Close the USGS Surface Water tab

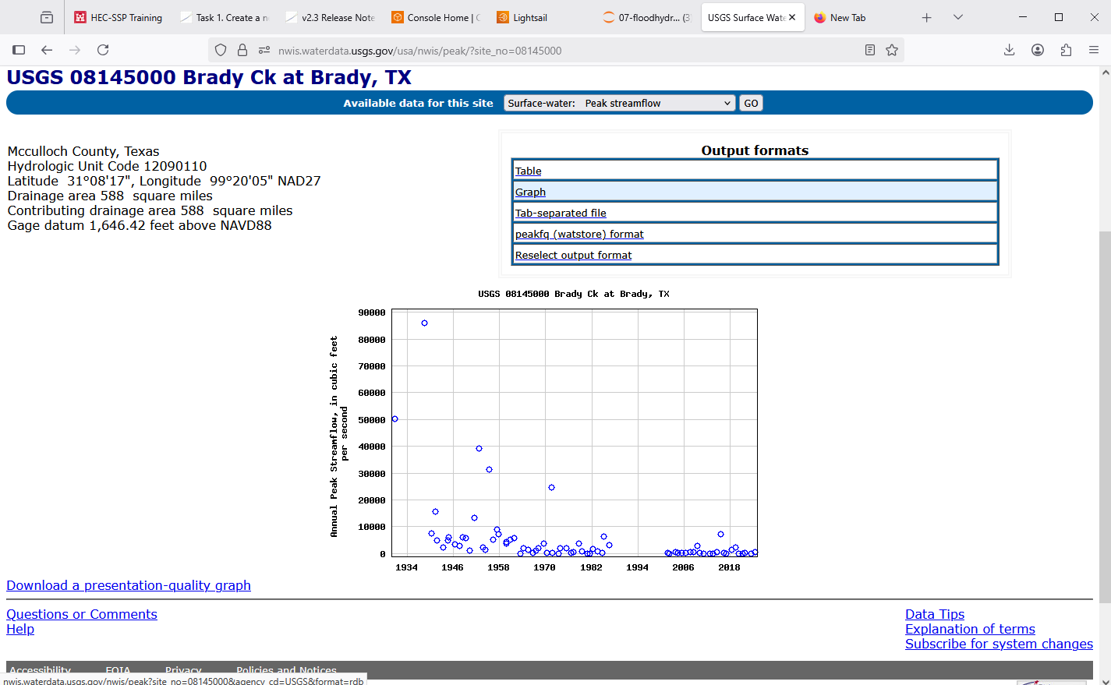[x=792, y=17]
